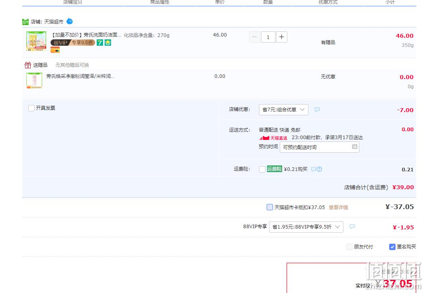Expand the 88VIP专享9.5折 discount dropdown

[306, 227]
